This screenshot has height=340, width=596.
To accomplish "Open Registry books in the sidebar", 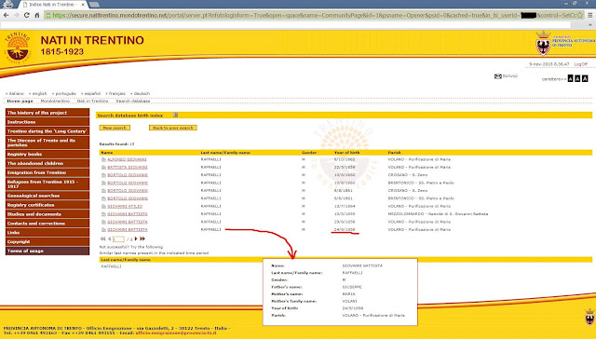I will pos(47,155).
